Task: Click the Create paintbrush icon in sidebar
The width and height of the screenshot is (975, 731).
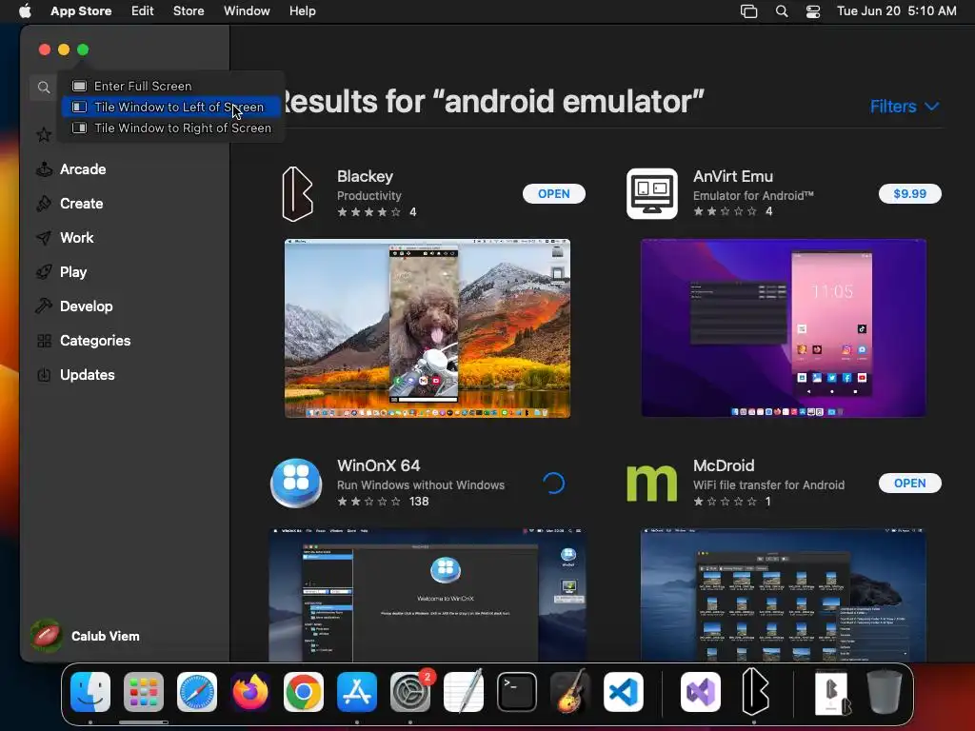Action: pyautogui.click(x=44, y=204)
